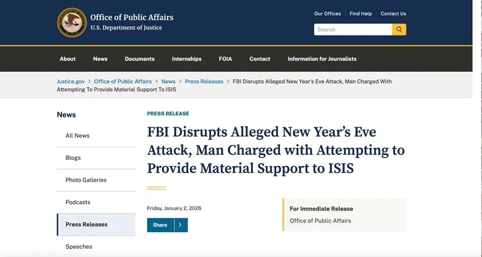Select All News in the sidebar
The width and height of the screenshot is (482, 257).
click(77, 136)
